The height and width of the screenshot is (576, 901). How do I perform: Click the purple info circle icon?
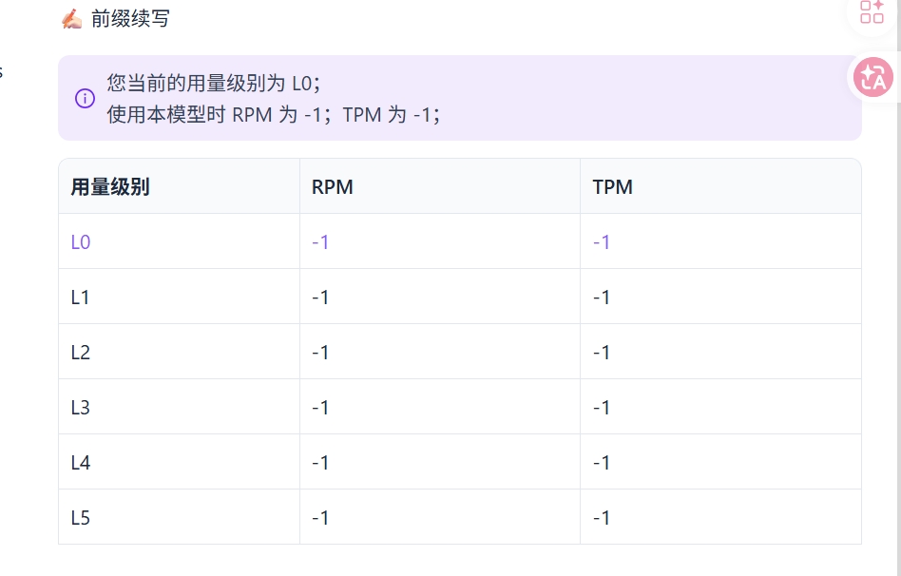[85, 98]
